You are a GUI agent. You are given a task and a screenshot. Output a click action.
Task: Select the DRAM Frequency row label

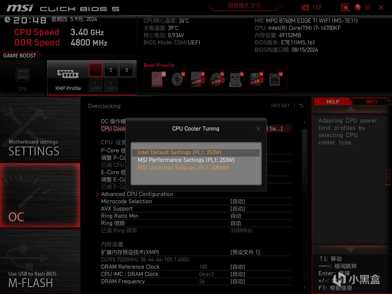[x=123, y=281]
